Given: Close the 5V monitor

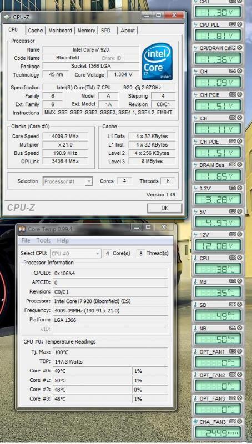Looking at the screenshot, I should [x=240, y=211].
